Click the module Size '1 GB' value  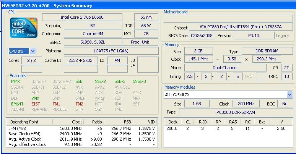click(197, 104)
